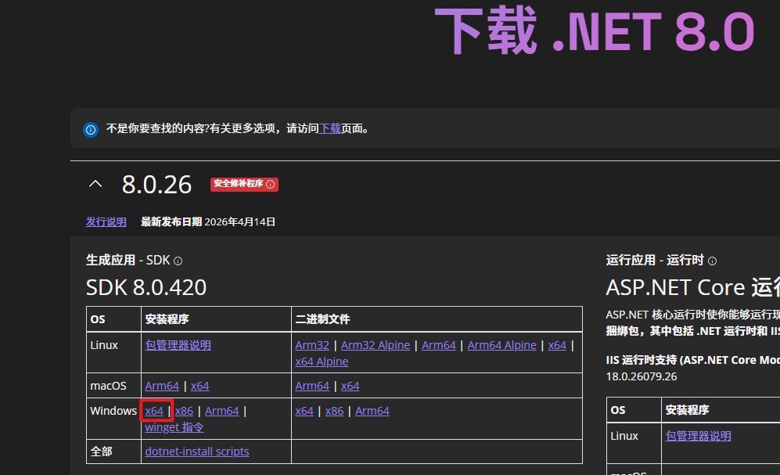This screenshot has height=475, width=780.
Task: Download Windows Arm64 installer
Action: point(222,411)
